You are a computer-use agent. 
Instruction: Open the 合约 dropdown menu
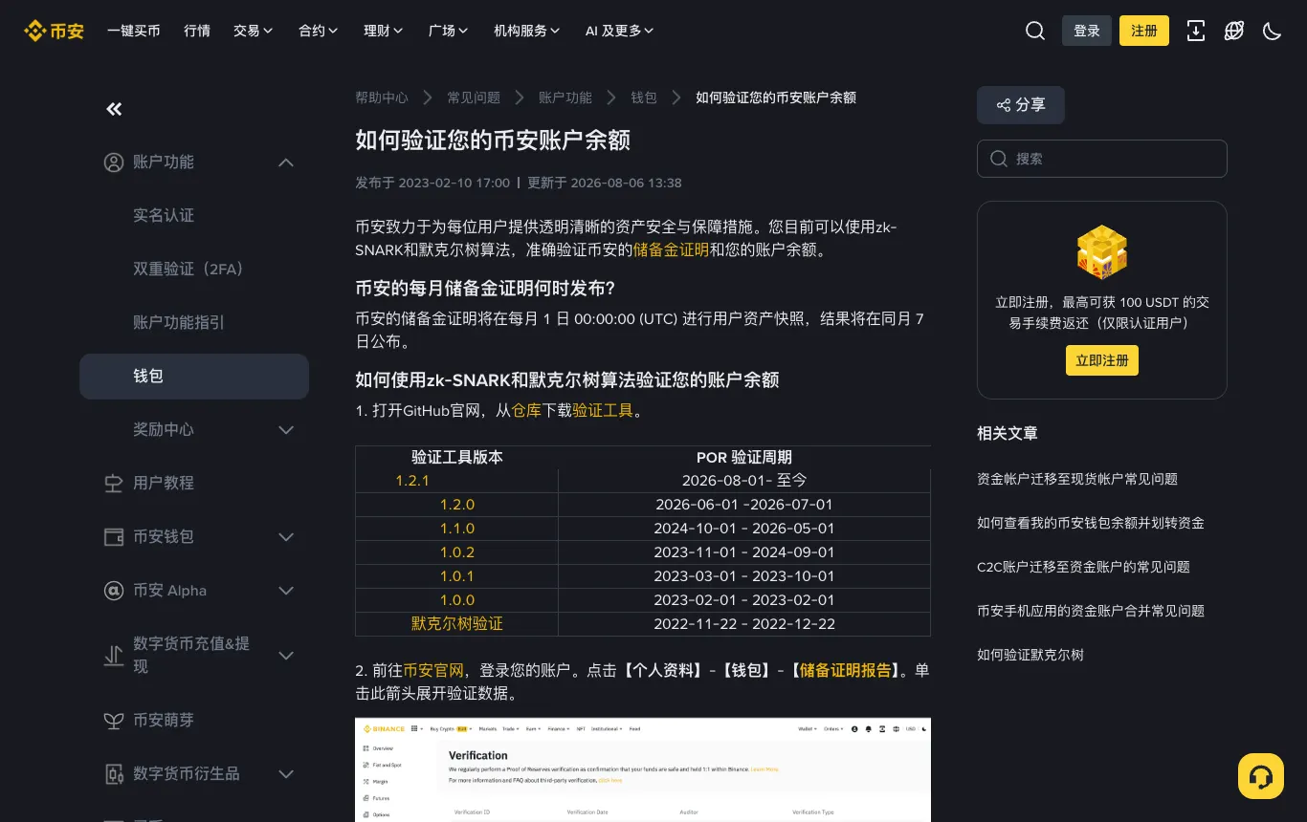(319, 31)
